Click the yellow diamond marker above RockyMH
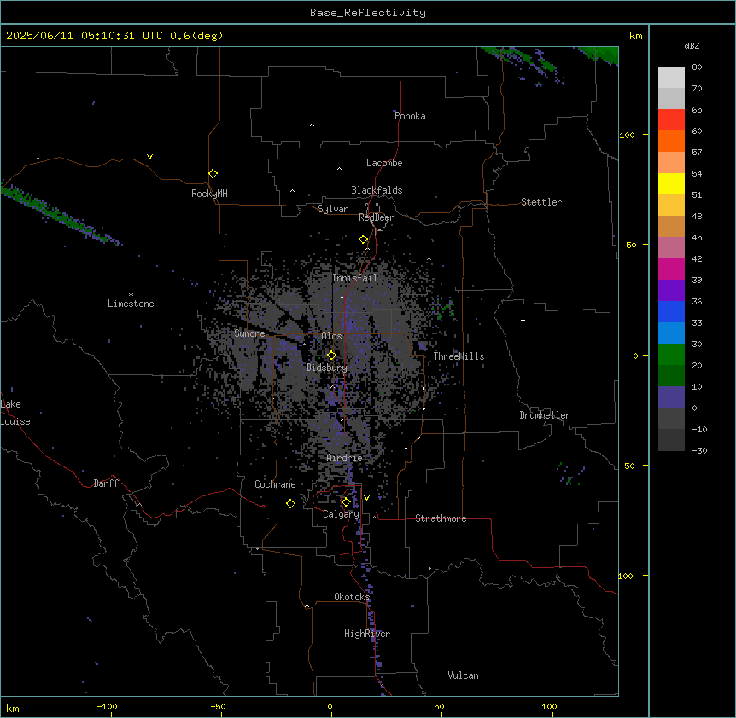736x718 pixels. tap(213, 174)
